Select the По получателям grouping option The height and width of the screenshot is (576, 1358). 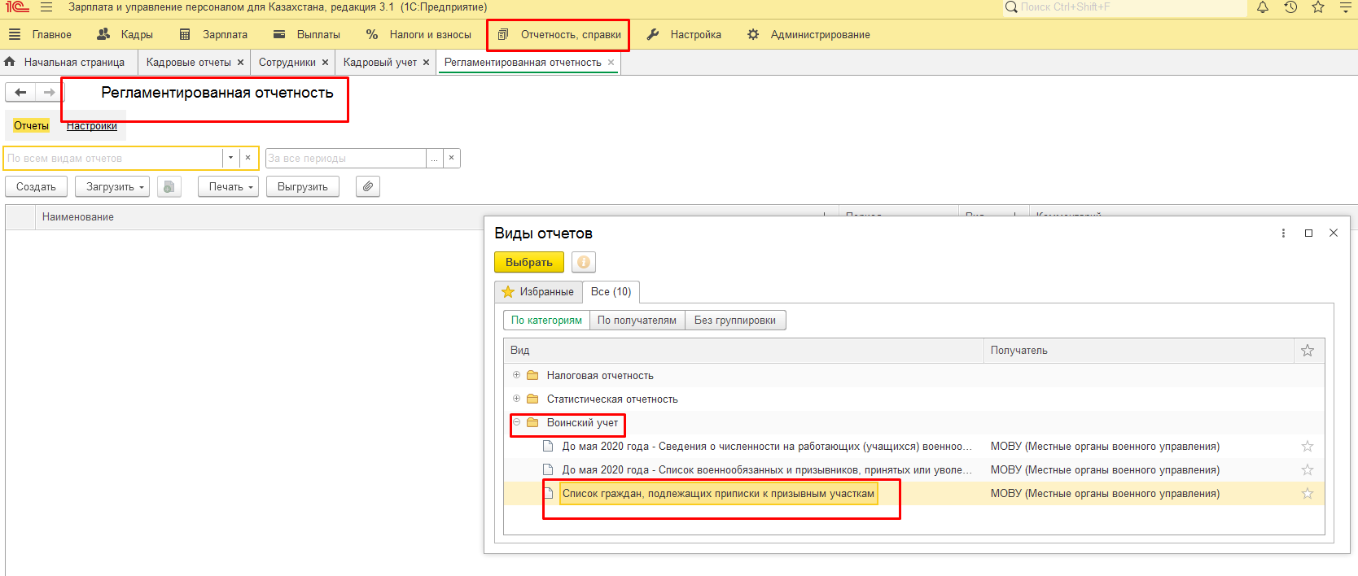637,321
